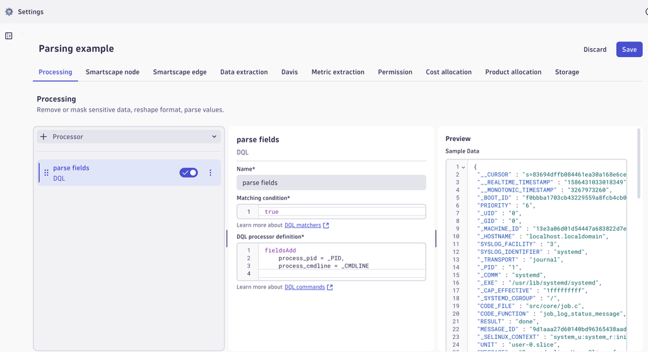Click the "SYSLOG_FACILITY" : "3" line
This screenshot has height=352, width=648.
tap(519, 244)
